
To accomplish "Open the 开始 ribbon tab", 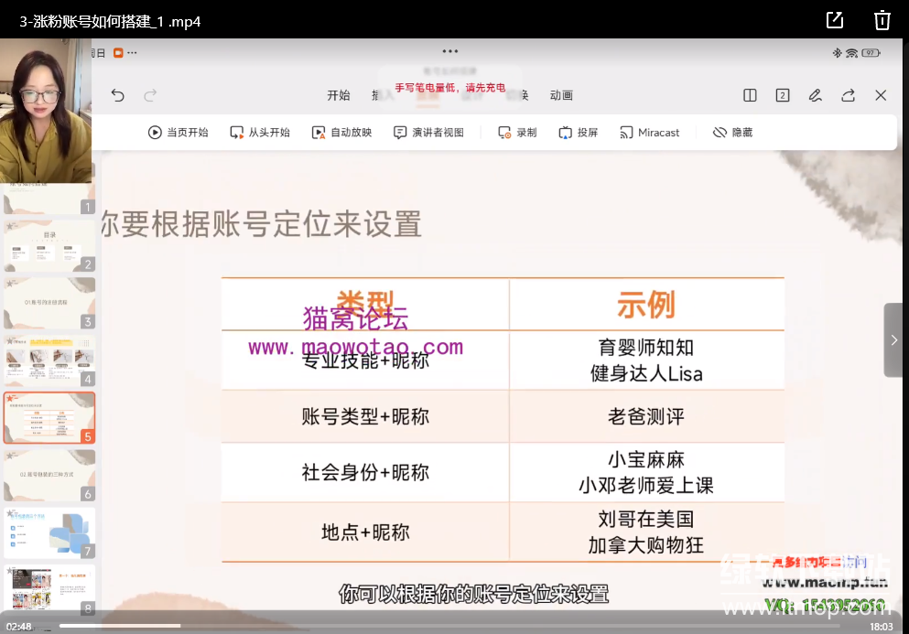I will point(339,96).
